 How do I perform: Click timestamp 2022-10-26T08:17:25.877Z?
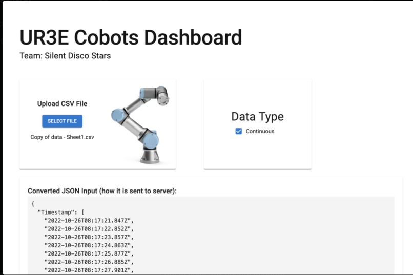click(89, 253)
